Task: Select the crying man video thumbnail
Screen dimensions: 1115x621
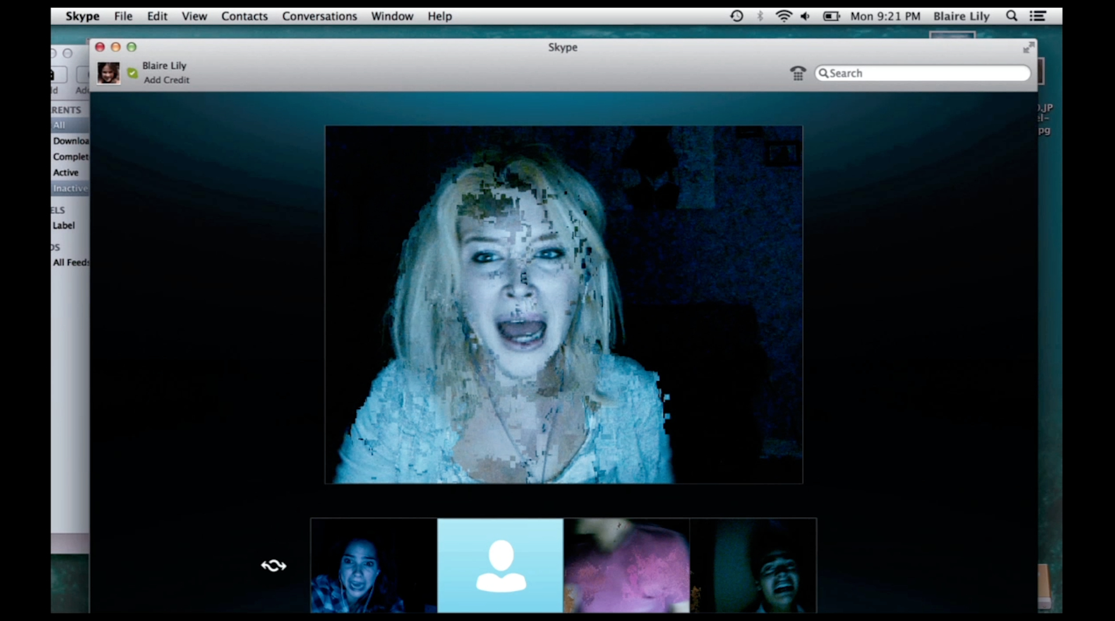Action: [x=753, y=566]
